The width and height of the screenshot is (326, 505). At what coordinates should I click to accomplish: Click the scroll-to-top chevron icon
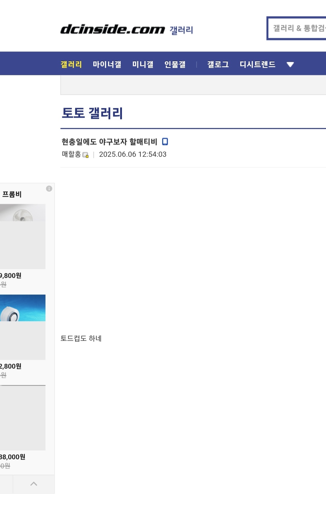pyautogui.click(x=34, y=484)
